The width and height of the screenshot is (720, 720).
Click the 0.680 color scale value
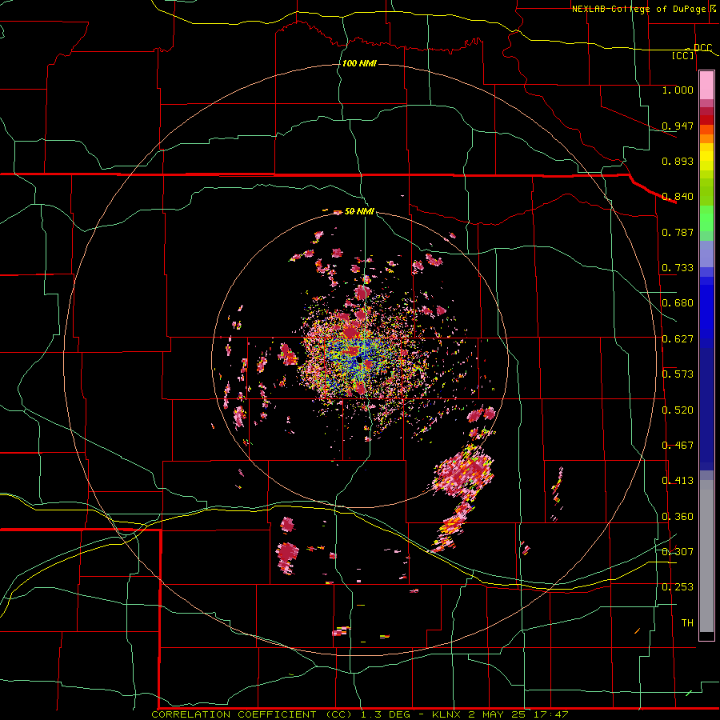678,303
